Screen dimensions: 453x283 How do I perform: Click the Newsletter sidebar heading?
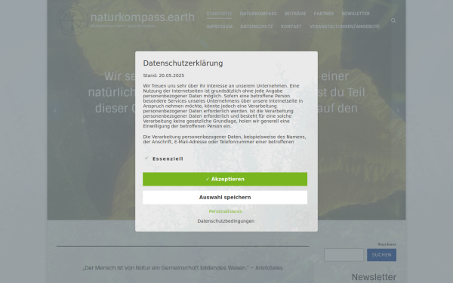tap(374, 277)
